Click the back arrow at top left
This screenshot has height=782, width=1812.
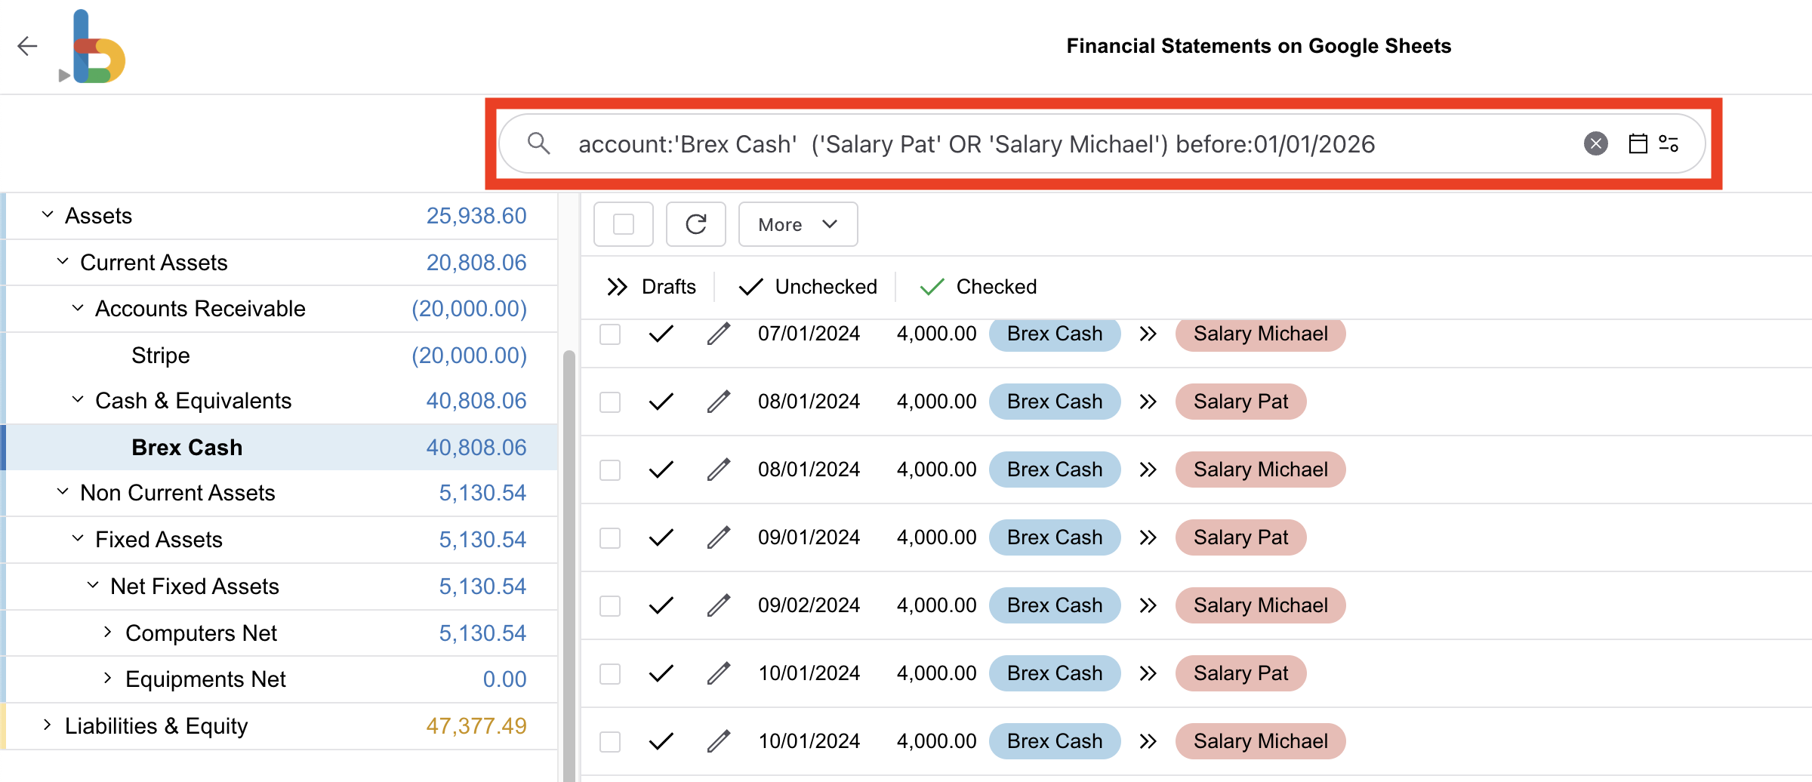27,46
